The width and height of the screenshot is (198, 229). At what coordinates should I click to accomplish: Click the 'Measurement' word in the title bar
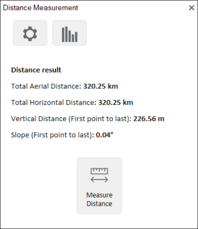coord(55,8)
